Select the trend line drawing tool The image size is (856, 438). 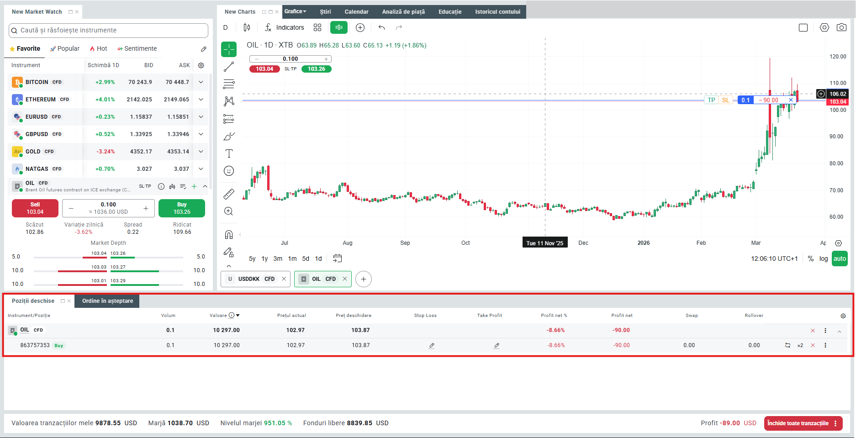(x=229, y=67)
